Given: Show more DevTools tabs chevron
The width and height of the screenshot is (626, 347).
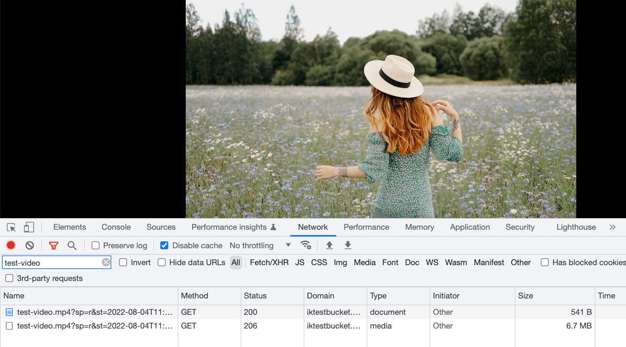Looking at the screenshot, I should (612, 227).
